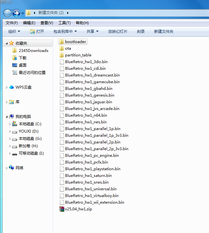Open the 编辑(E) menu
Image resolution: width=209 pixels, height=233 pixels.
point(29,23)
